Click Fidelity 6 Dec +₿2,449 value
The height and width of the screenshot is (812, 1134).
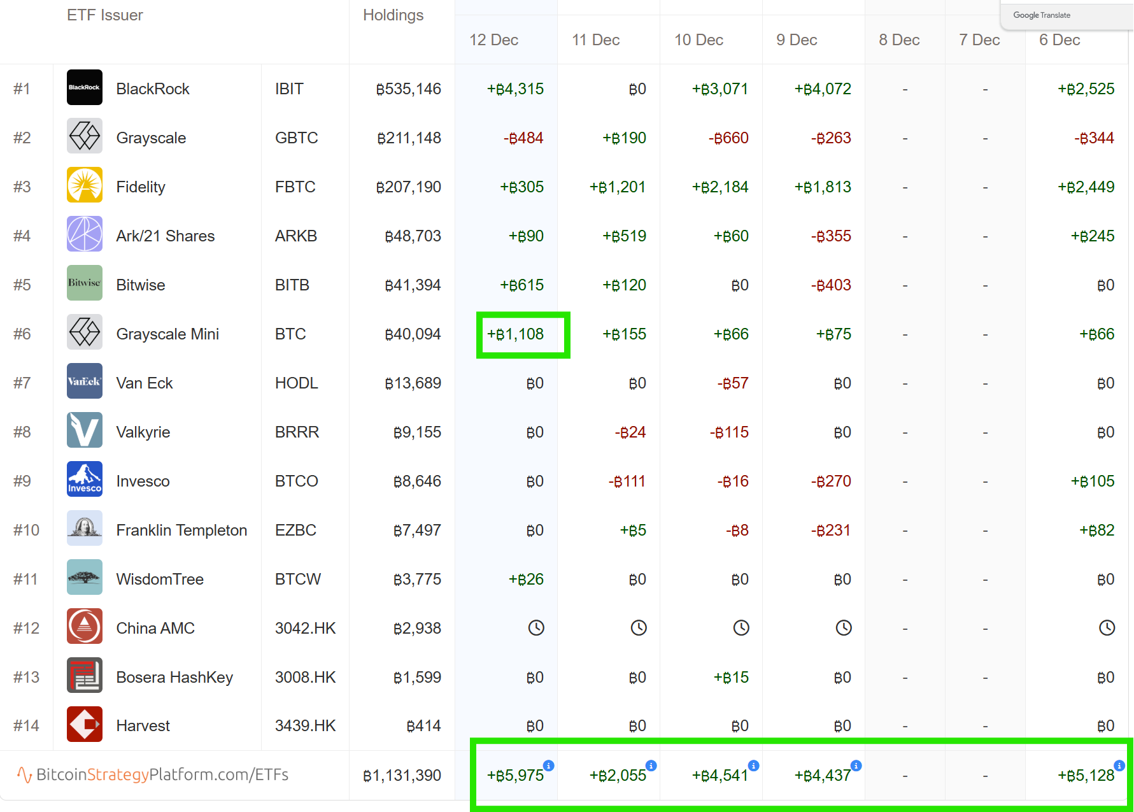pyautogui.click(x=1086, y=187)
